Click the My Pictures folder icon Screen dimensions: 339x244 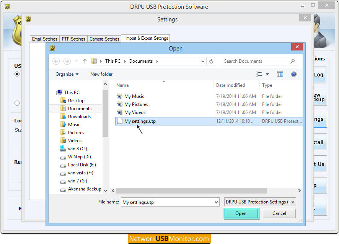click(119, 104)
